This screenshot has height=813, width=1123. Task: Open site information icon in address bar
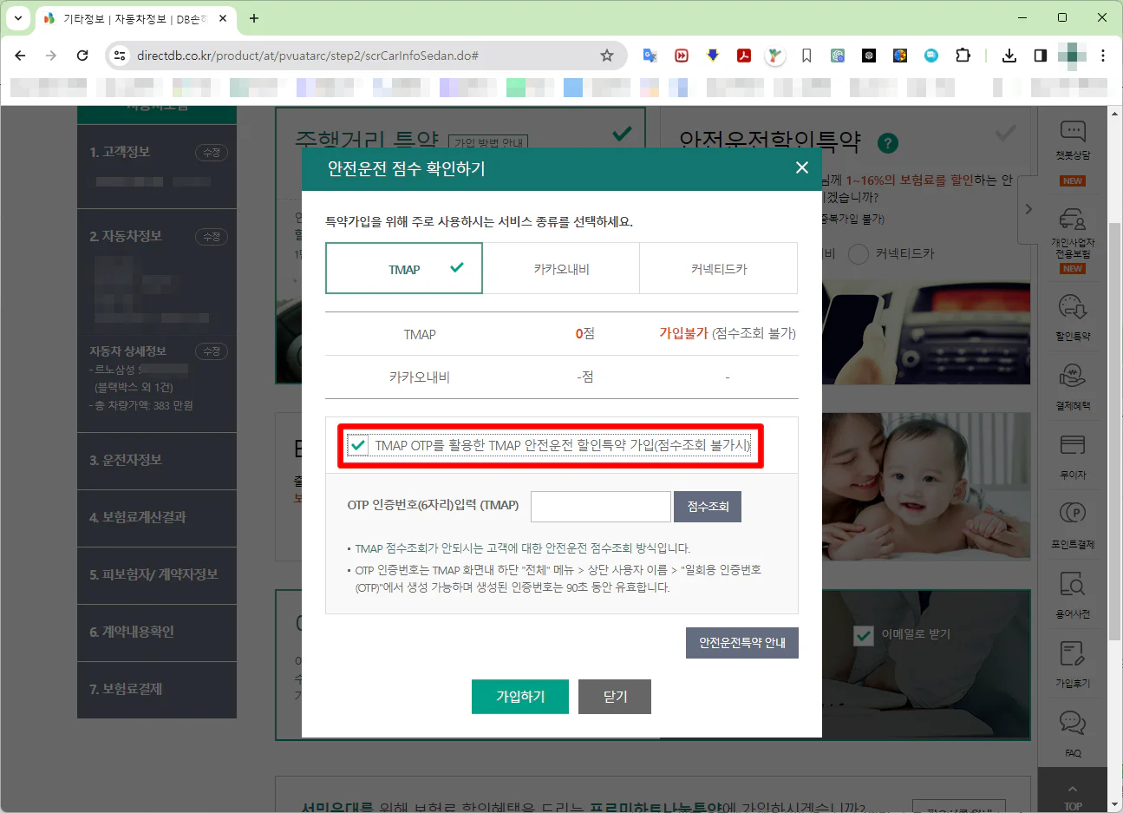click(119, 56)
